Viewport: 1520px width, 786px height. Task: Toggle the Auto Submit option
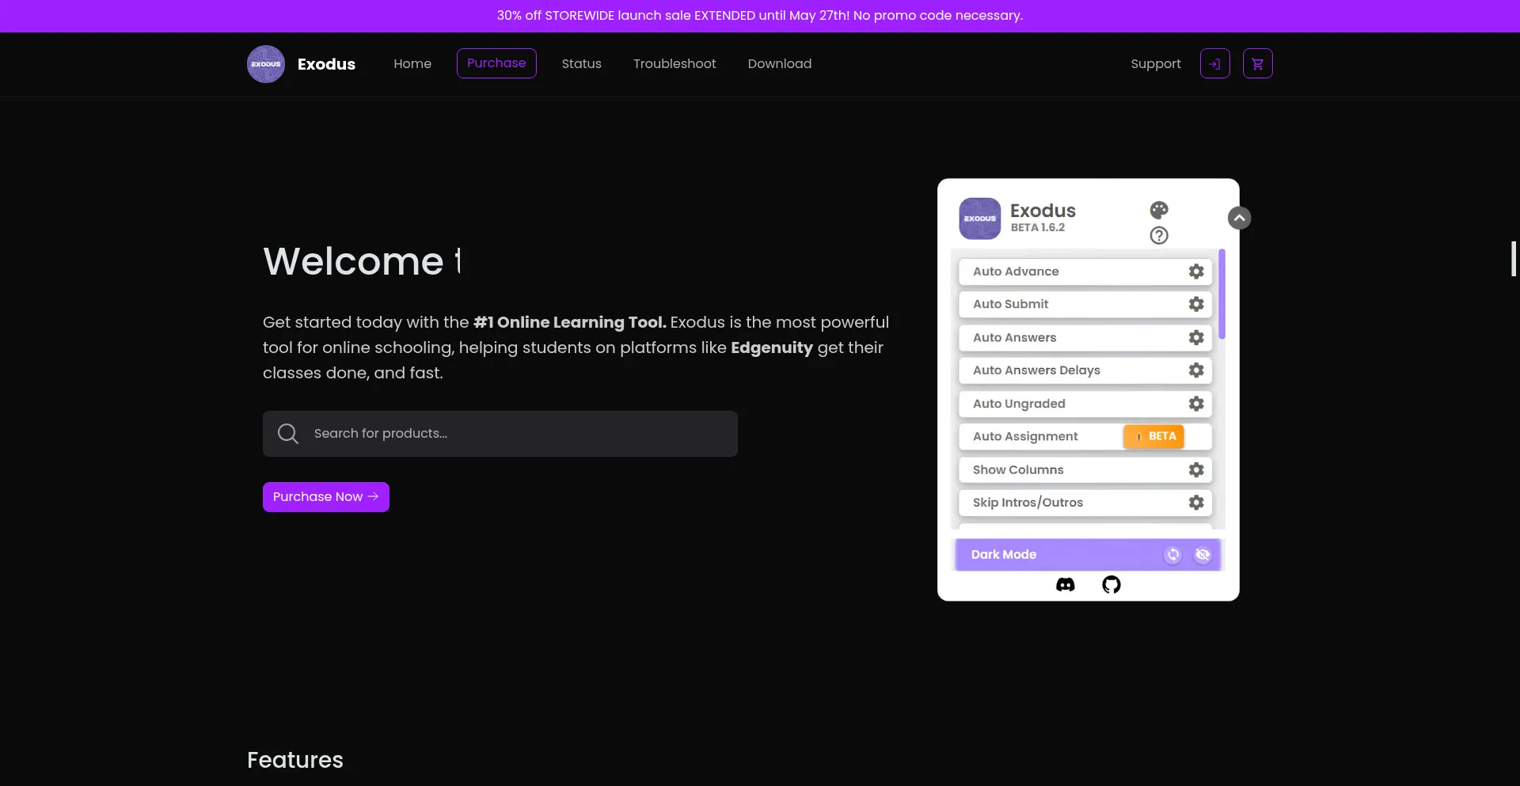point(1085,304)
